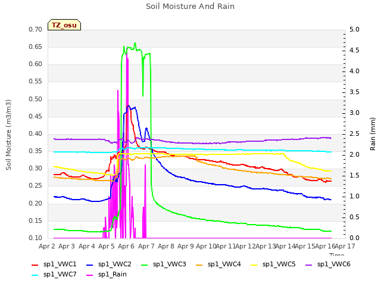Click the 0.0 rain axis tick label
Screen dimensions: 381x286
(x=354, y=238)
